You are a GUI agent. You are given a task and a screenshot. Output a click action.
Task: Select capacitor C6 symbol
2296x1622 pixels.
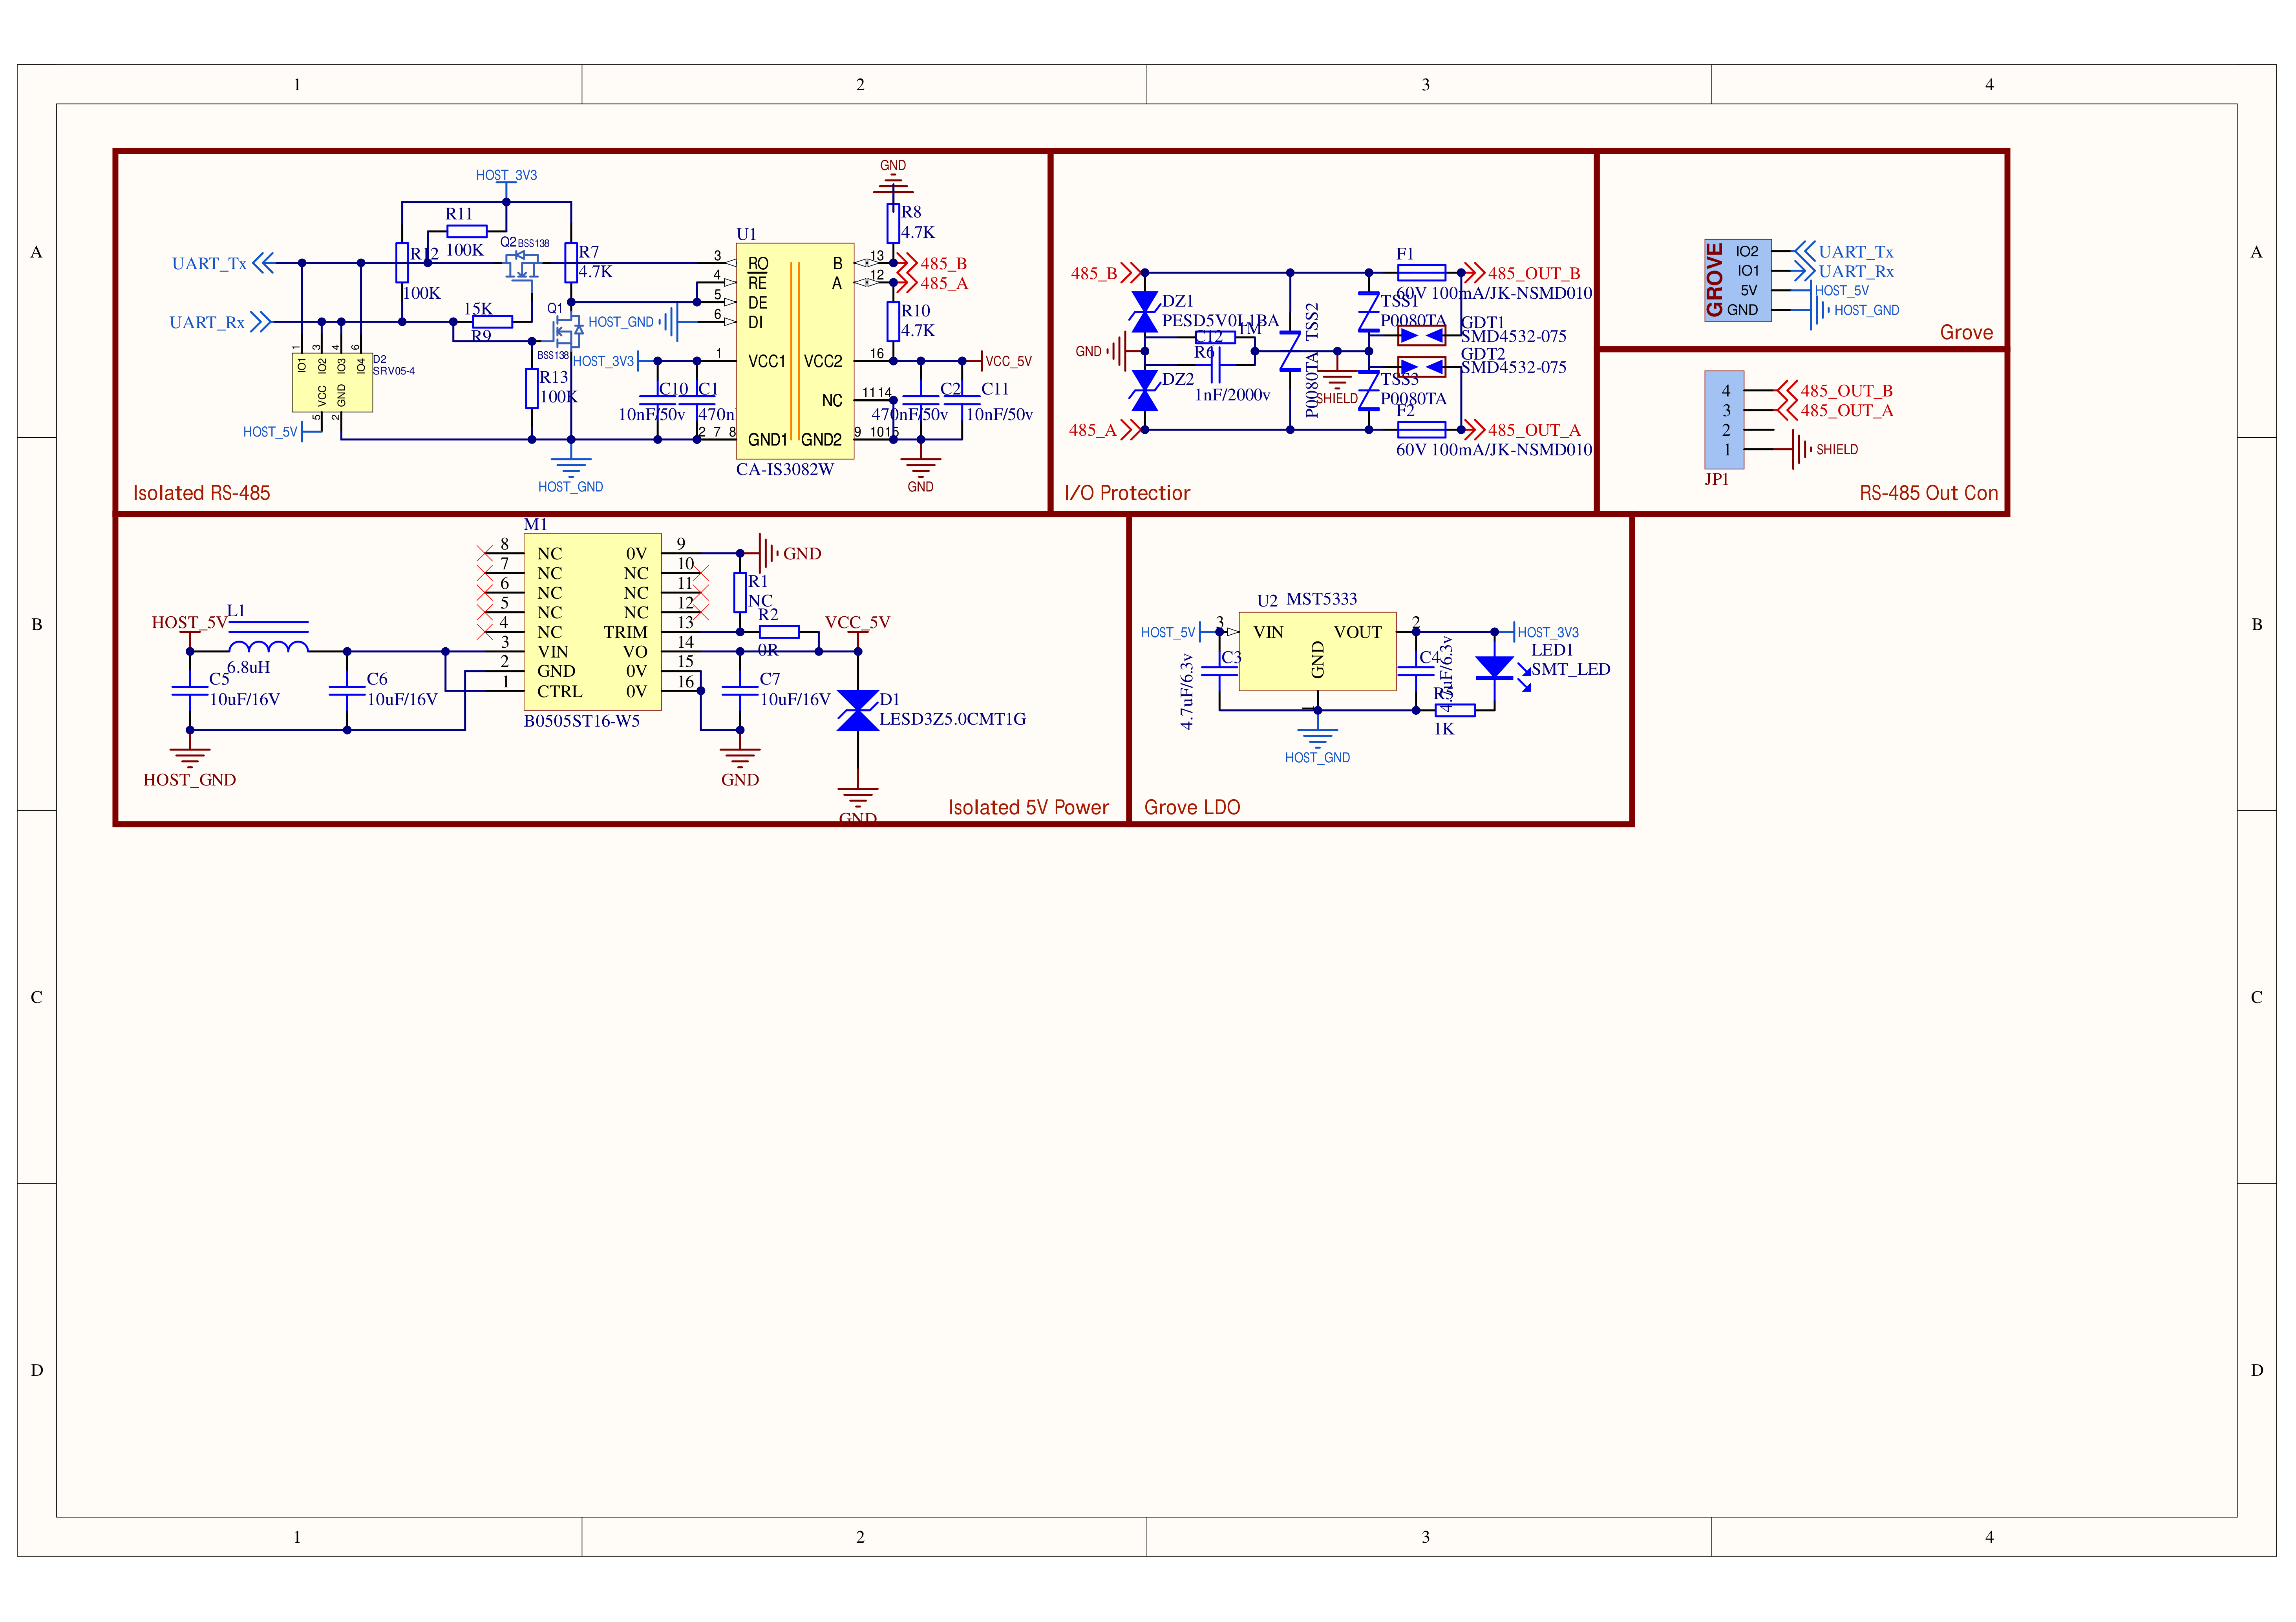tap(347, 690)
